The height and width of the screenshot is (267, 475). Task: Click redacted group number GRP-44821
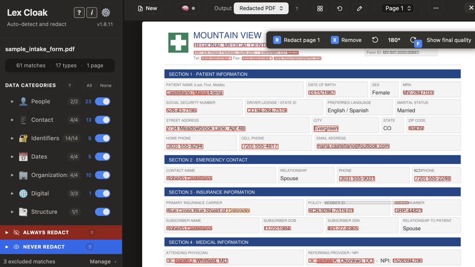coord(408,211)
